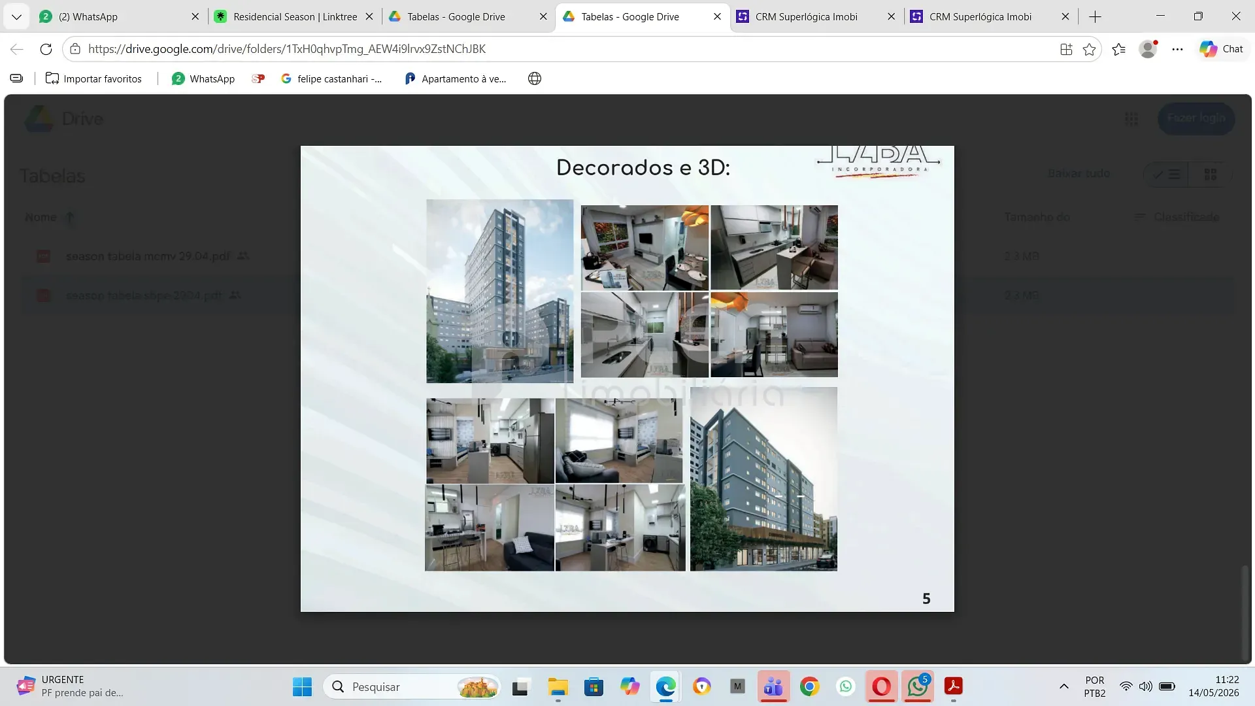
Task: Click the Google Drive logo
Action: [x=64, y=119]
